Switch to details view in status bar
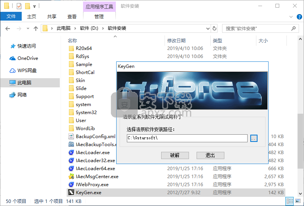Screen dimensions: 304x206 [290, 201]
